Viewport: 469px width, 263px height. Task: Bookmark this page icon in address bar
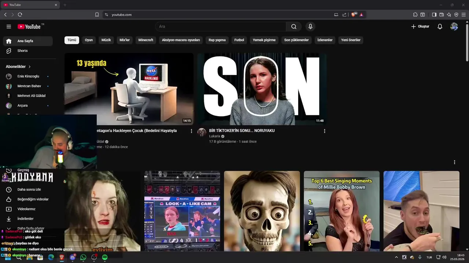point(97,15)
